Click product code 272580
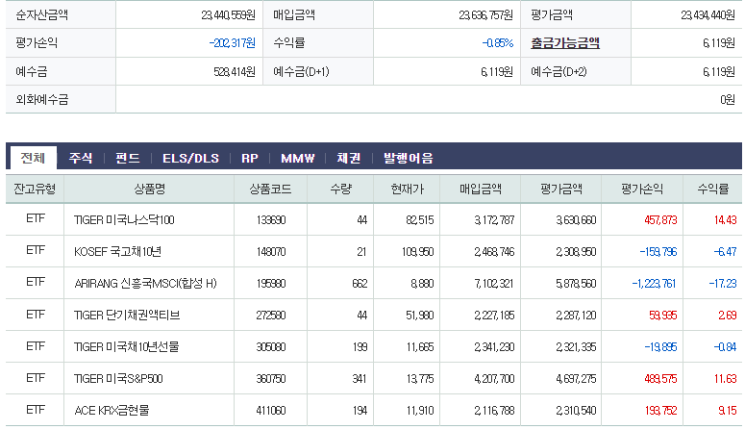This screenshot has height=430, width=745. 271,316
